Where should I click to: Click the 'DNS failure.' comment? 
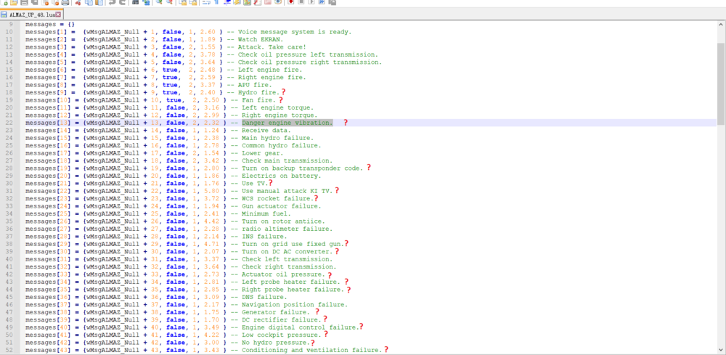(264, 297)
